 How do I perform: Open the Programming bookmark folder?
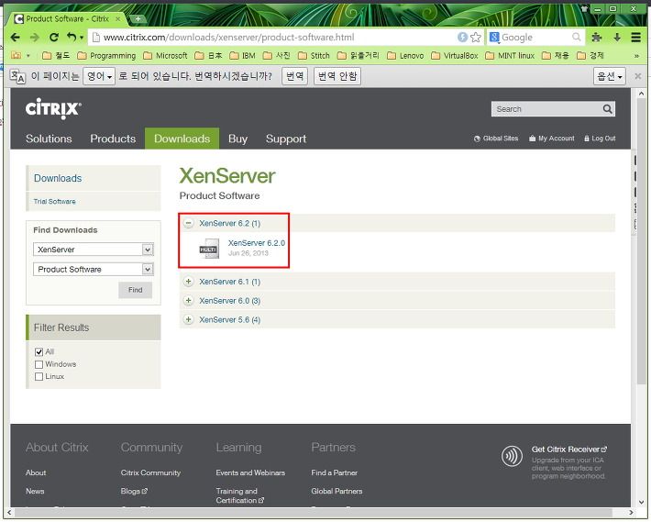click(106, 56)
